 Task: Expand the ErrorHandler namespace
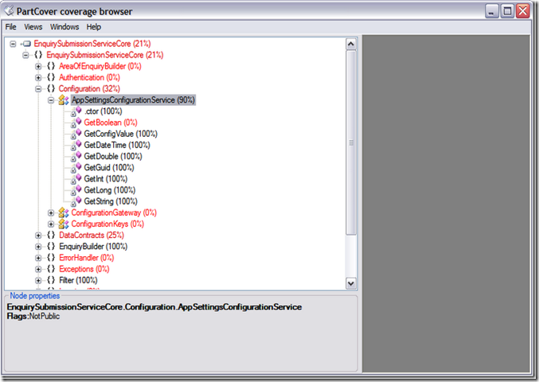coord(38,258)
